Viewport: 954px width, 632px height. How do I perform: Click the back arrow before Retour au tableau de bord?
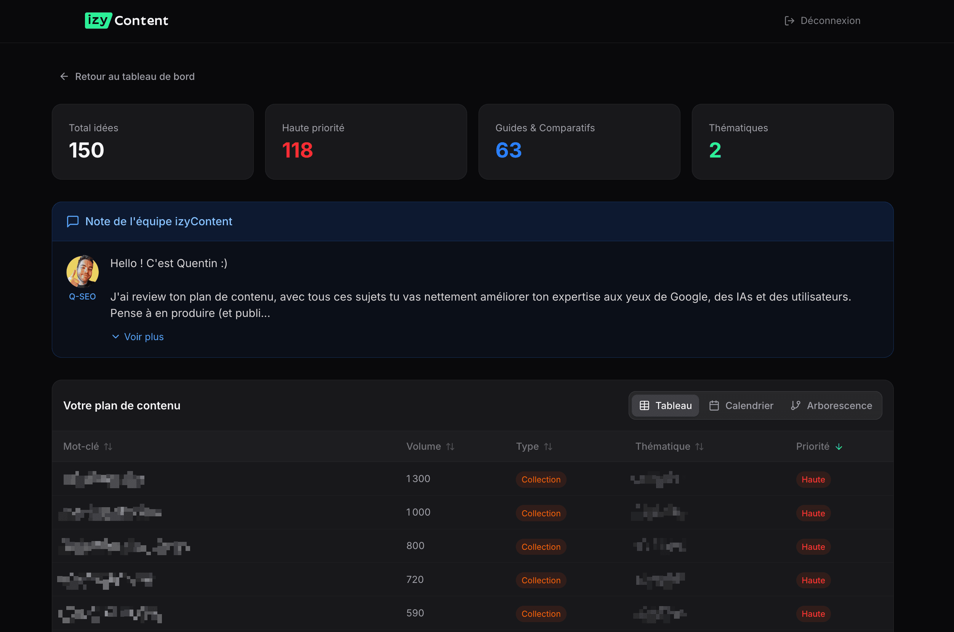[x=64, y=76]
